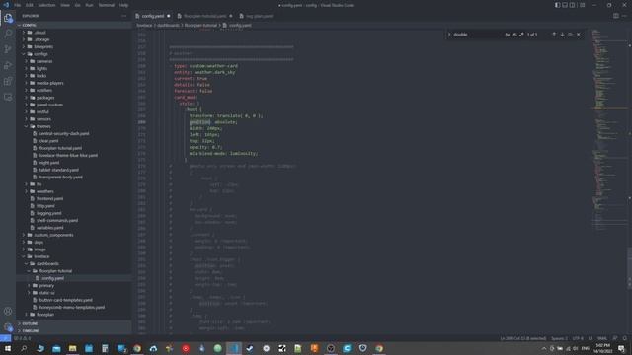
Task: Click YAML language mode in status bar
Action: (602, 338)
